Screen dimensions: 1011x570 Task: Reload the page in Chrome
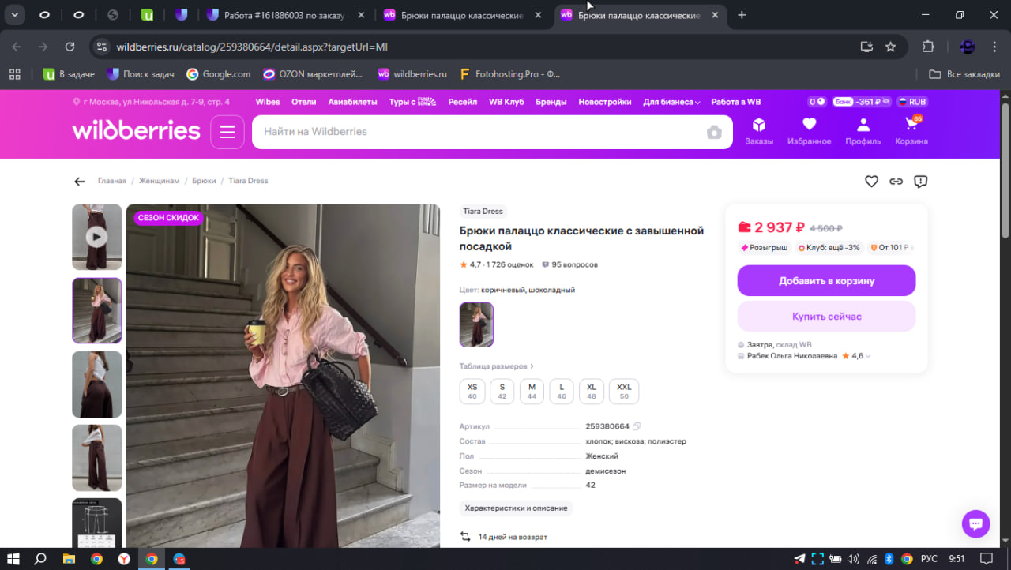click(x=70, y=47)
